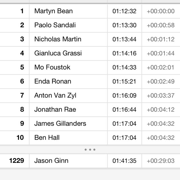Click the time gap +00:03:37
The height and width of the screenshot is (180, 180).
(x=160, y=95)
